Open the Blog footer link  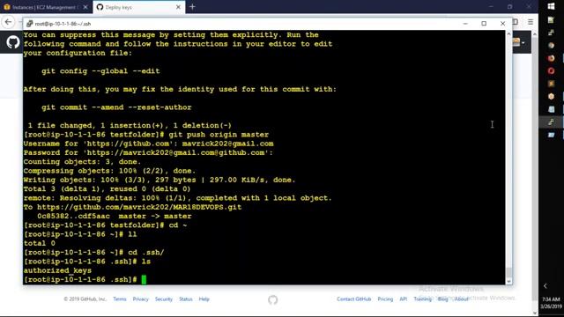[x=442, y=299]
